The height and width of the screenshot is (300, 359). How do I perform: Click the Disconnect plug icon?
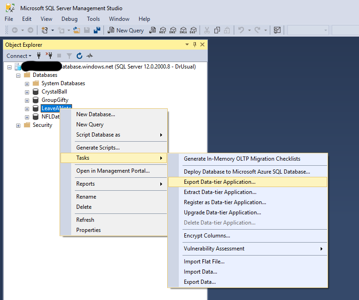49,56
